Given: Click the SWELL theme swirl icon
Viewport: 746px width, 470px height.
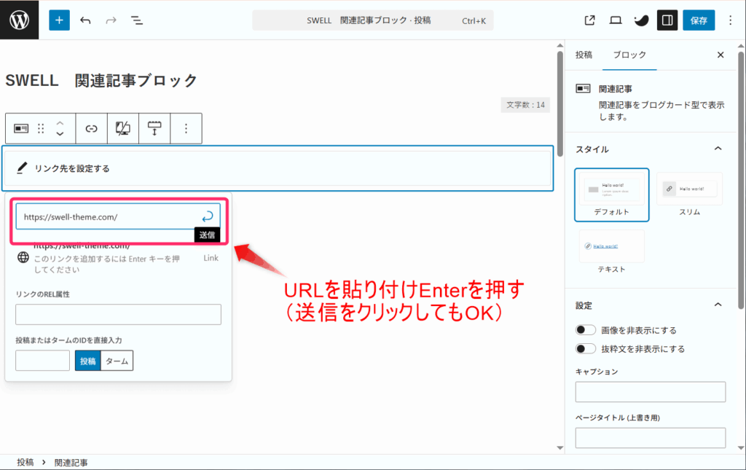Looking at the screenshot, I should click(x=641, y=20).
